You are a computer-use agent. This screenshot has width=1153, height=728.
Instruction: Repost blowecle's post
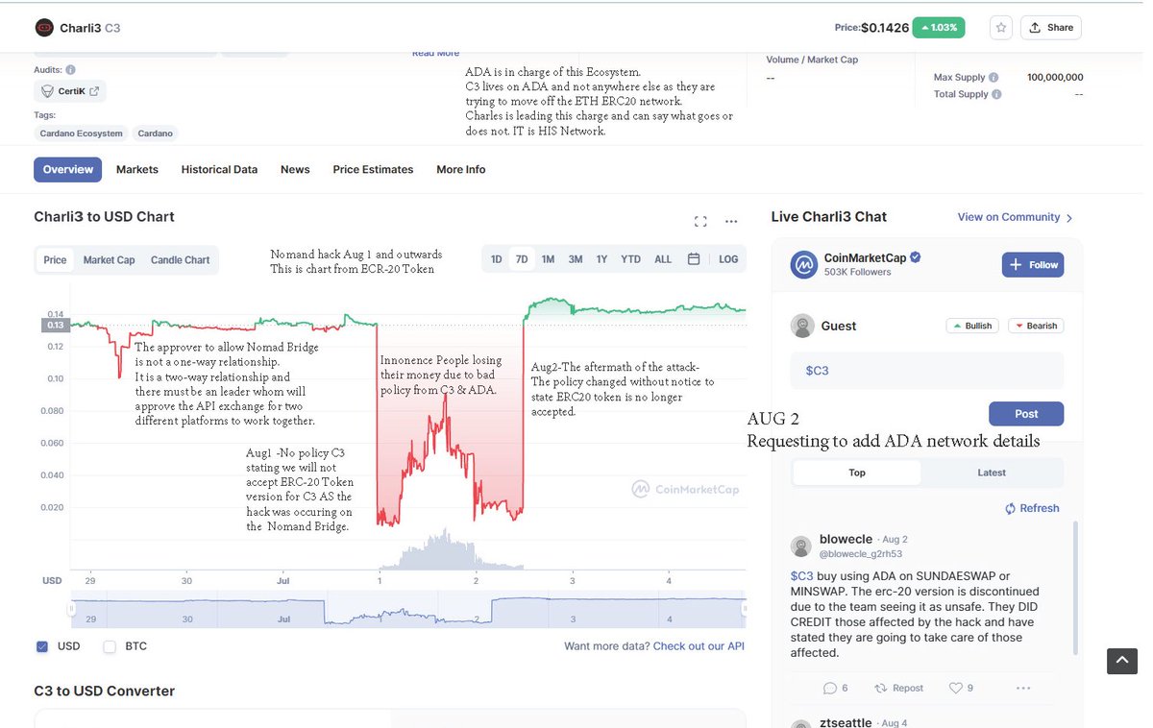pos(898,688)
